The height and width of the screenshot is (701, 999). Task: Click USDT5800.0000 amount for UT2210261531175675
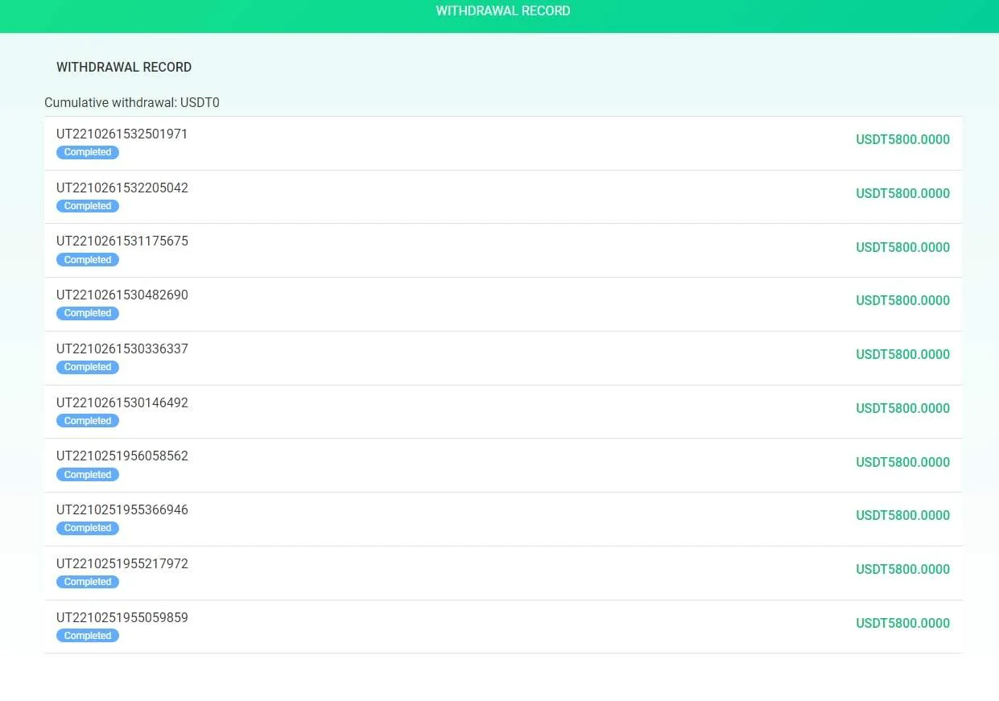click(902, 248)
